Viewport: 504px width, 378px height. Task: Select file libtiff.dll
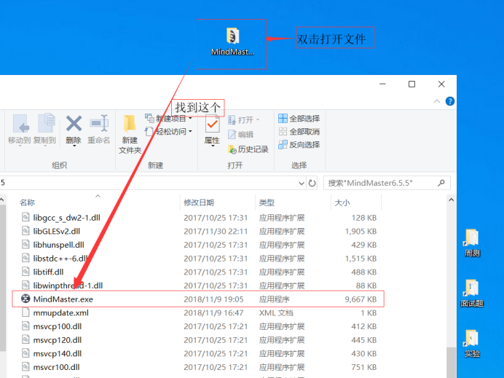click(x=48, y=272)
